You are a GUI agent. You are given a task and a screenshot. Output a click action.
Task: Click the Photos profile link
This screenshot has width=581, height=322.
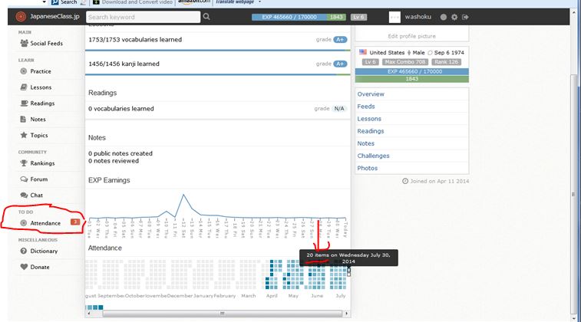tap(368, 168)
